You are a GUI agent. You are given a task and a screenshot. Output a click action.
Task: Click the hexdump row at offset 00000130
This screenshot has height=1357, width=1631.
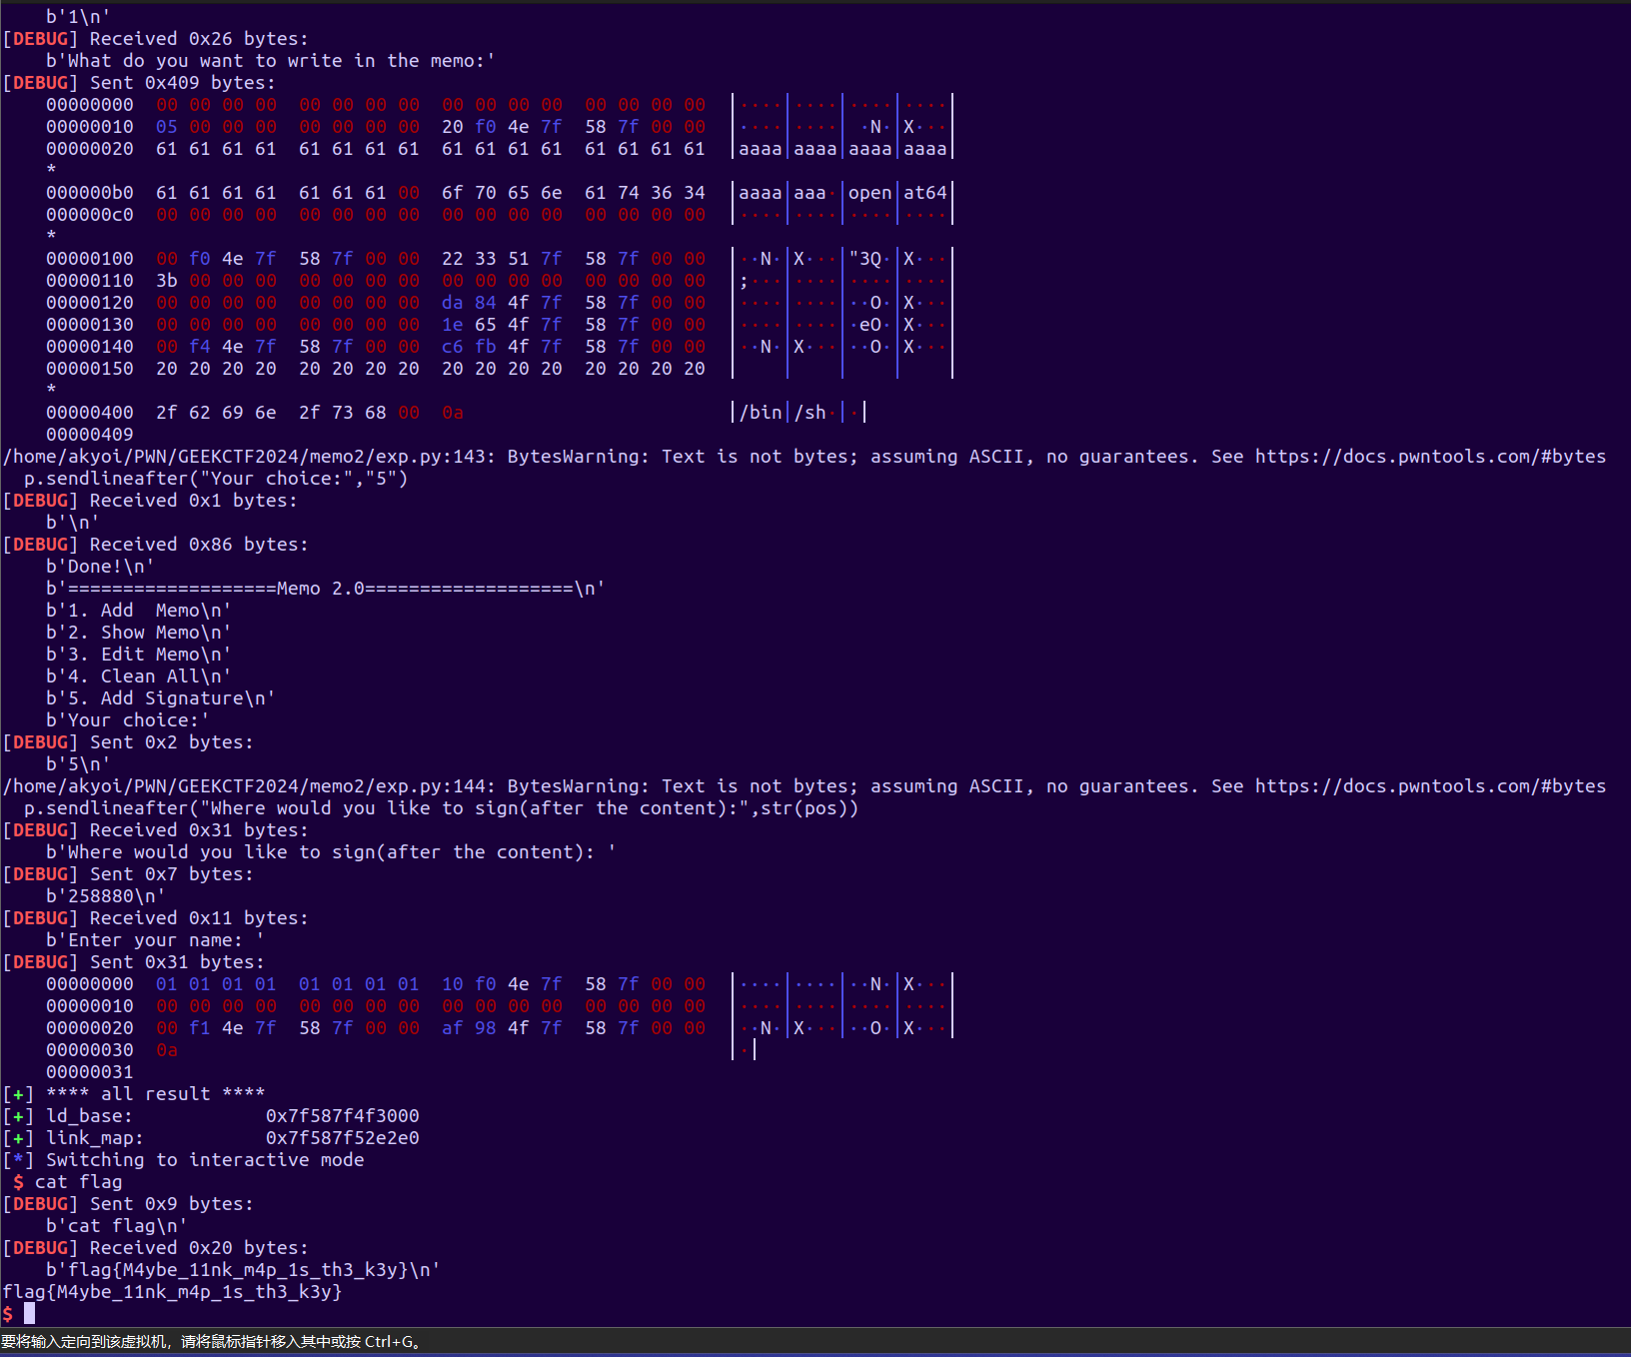(x=499, y=324)
